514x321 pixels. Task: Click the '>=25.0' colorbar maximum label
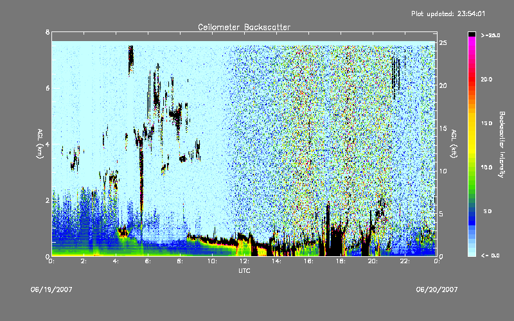[x=491, y=35]
